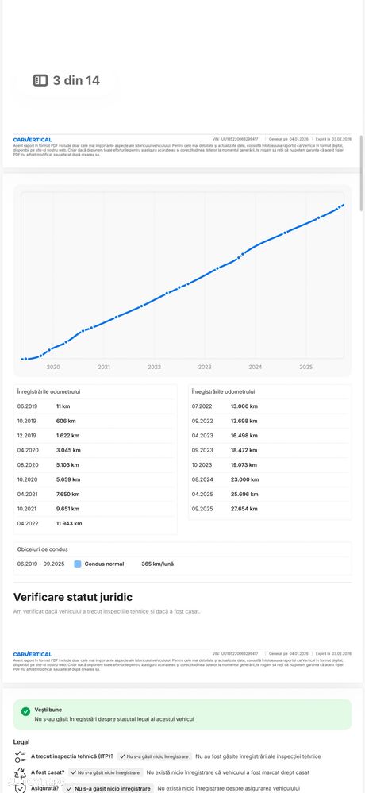The image size is (365, 793).
Task: Click the blue Condus normal color swatch
Action: coord(77,564)
